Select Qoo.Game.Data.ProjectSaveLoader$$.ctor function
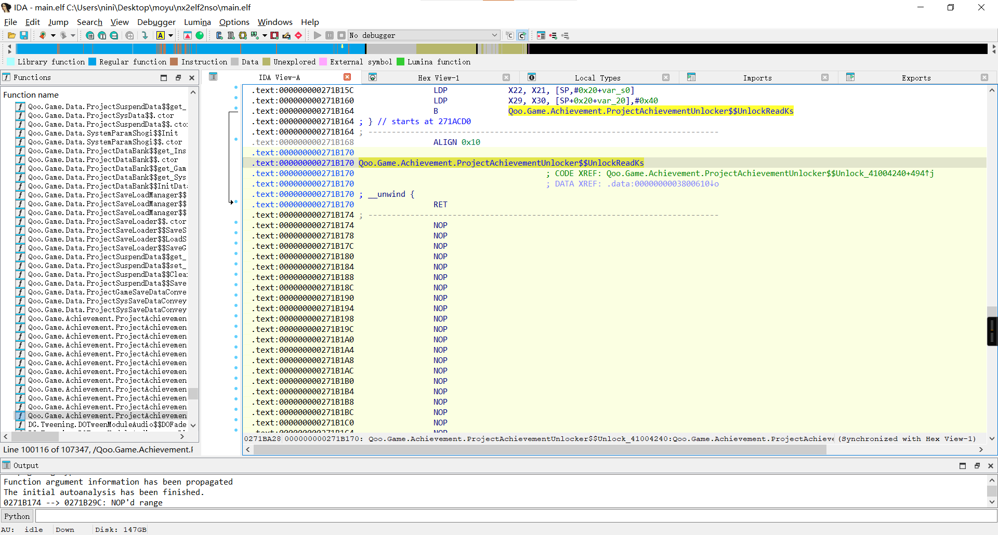This screenshot has height=535, width=998. 107,221
